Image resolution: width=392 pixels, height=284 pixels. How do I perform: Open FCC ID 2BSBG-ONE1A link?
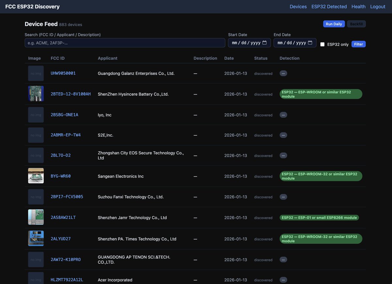64,115
